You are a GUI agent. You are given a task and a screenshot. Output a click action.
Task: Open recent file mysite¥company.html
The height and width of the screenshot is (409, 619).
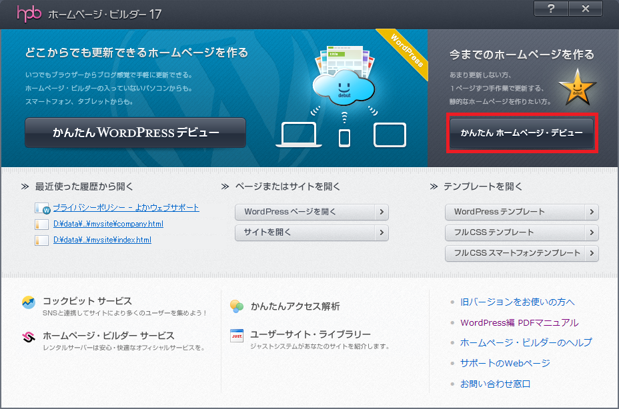(x=108, y=224)
